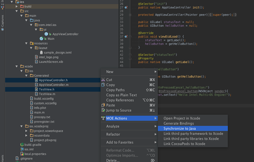Viewport: 254px width, 162px height.
Task: Expand the xcuserdata folder
Action: coord(26,135)
